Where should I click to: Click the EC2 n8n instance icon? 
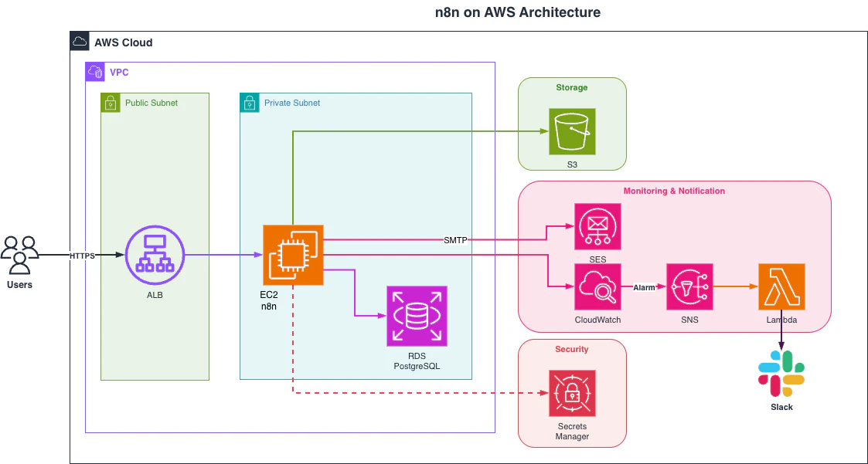[293, 255]
